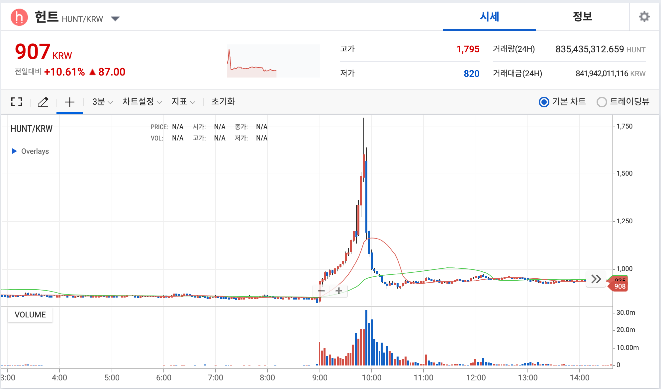Jump to latest candles with double-arrow button
The width and height of the screenshot is (661, 389).
[x=596, y=279]
